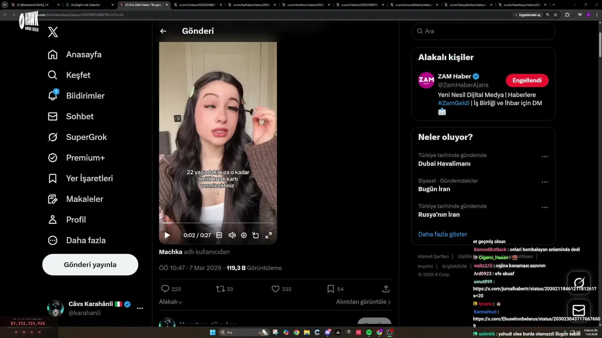Open options dots for Bugün İran trend
The height and width of the screenshot is (338, 602).
tap(545, 182)
